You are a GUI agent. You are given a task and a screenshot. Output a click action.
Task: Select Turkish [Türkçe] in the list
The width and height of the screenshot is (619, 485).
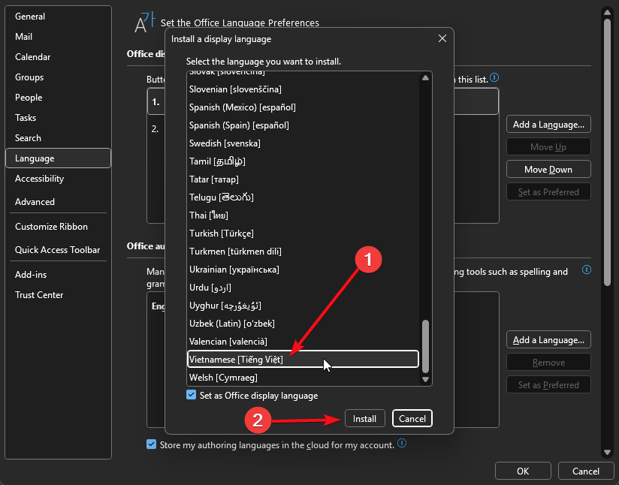[303, 233]
